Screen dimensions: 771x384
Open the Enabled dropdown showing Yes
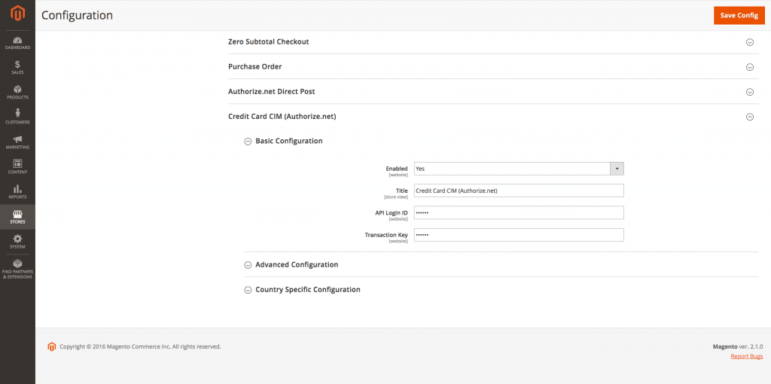coord(518,169)
